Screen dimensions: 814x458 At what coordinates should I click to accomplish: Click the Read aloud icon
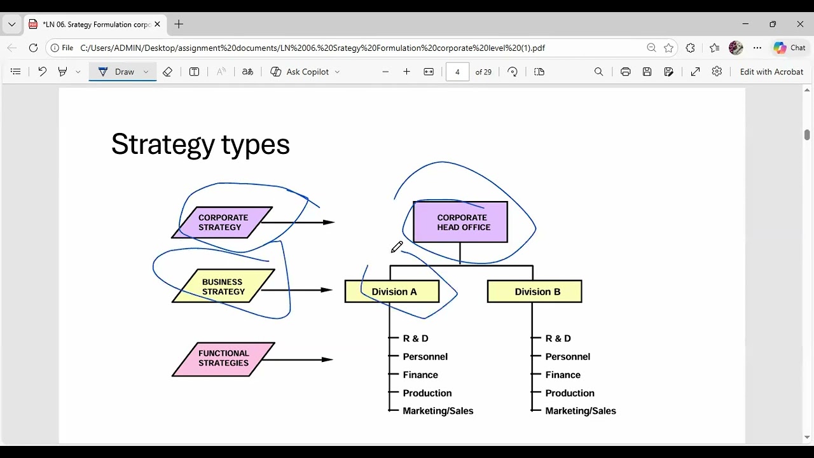pos(221,72)
